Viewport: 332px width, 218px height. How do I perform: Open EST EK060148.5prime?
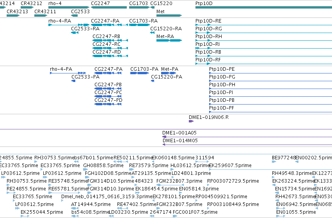153,162
